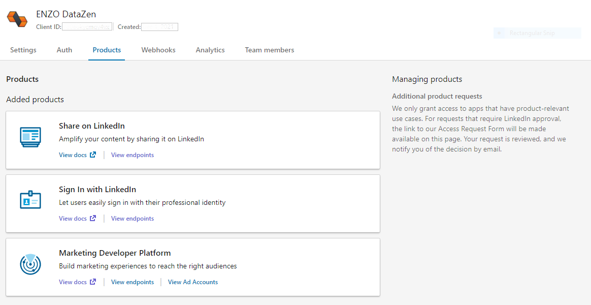
Task: Click the Managing products heading
Action: [427, 79]
